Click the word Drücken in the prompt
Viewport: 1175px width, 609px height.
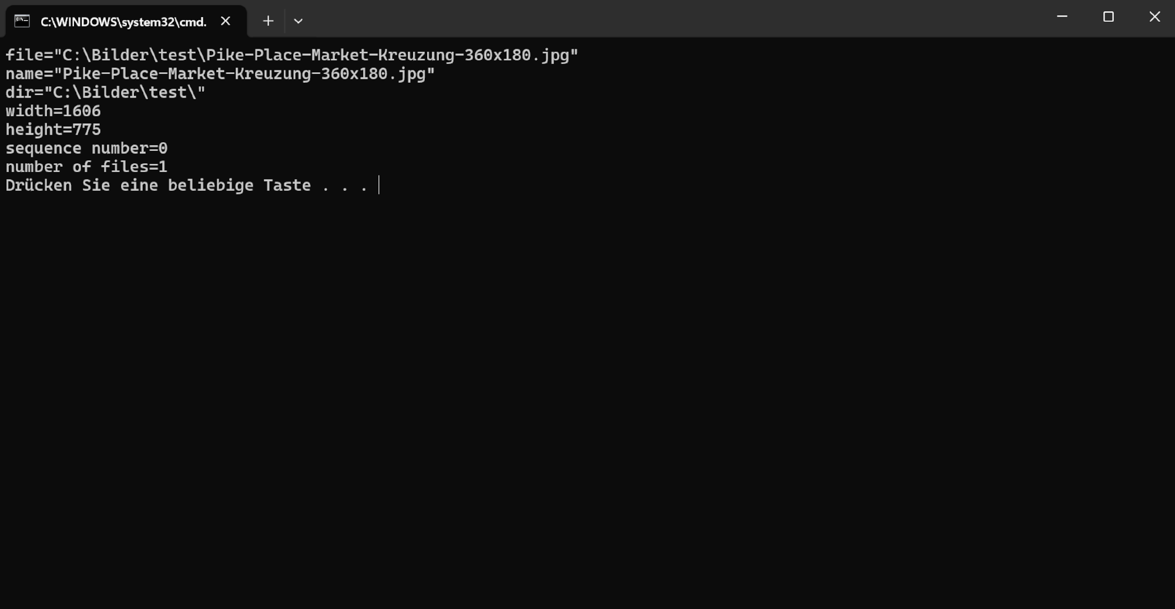coord(39,186)
